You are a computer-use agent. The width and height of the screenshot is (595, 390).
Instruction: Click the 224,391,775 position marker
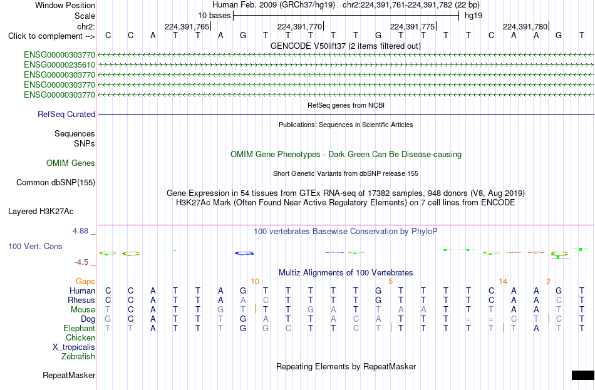coord(413,26)
